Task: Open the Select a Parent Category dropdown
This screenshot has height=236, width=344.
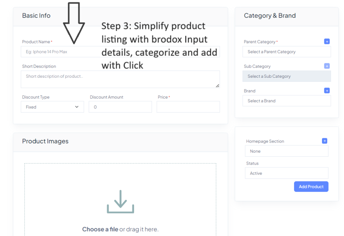Action: [286, 52]
